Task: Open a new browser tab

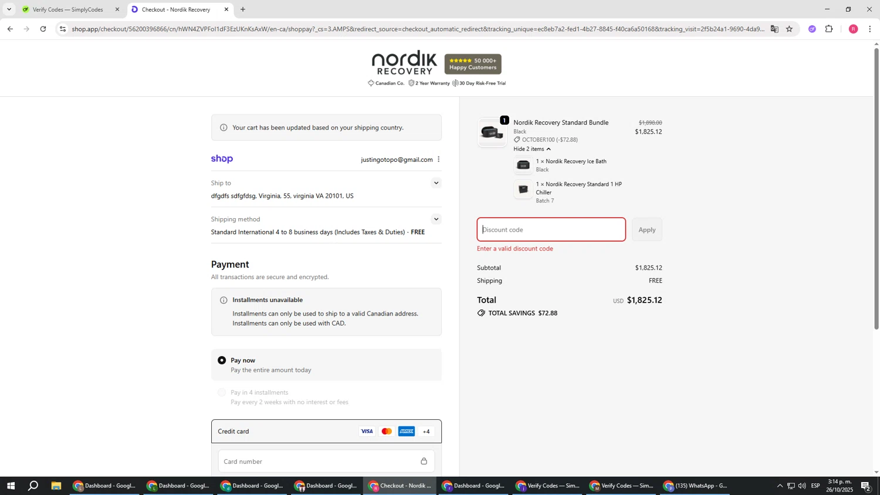Action: tap(243, 9)
